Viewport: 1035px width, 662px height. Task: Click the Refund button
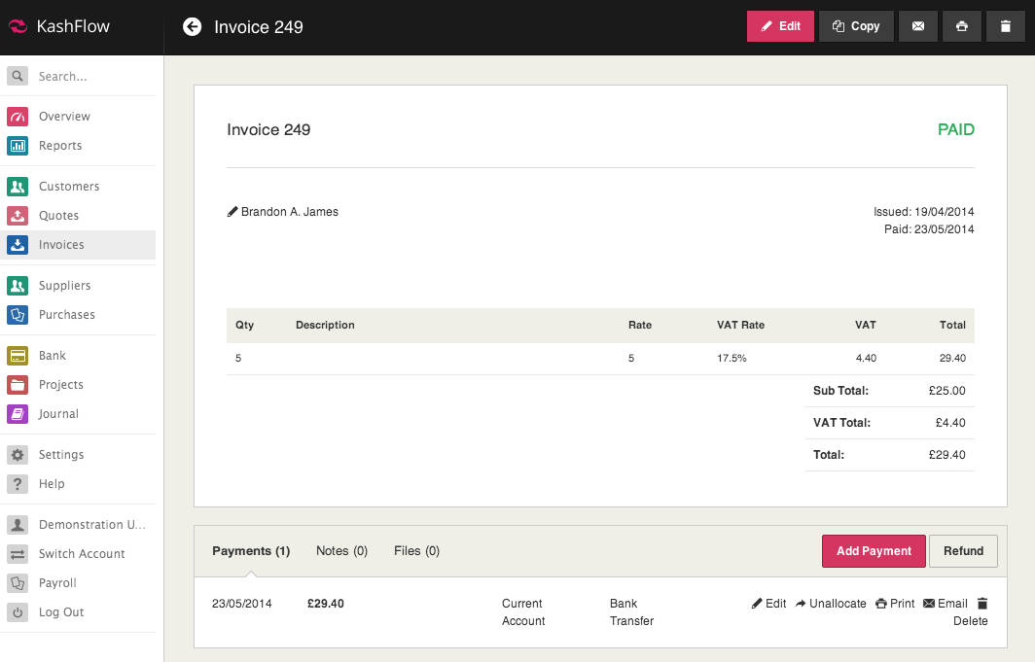click(x=963, y=550)
